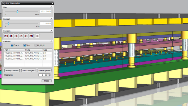Enable the Highlight checkbox
Viewport: 188px width, 106px height.
(36, 45)
